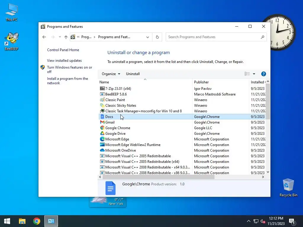Go up one level with up arrow
Viewport: 303px width, 227px height.
pyautogui.click(x=66, y=37)
